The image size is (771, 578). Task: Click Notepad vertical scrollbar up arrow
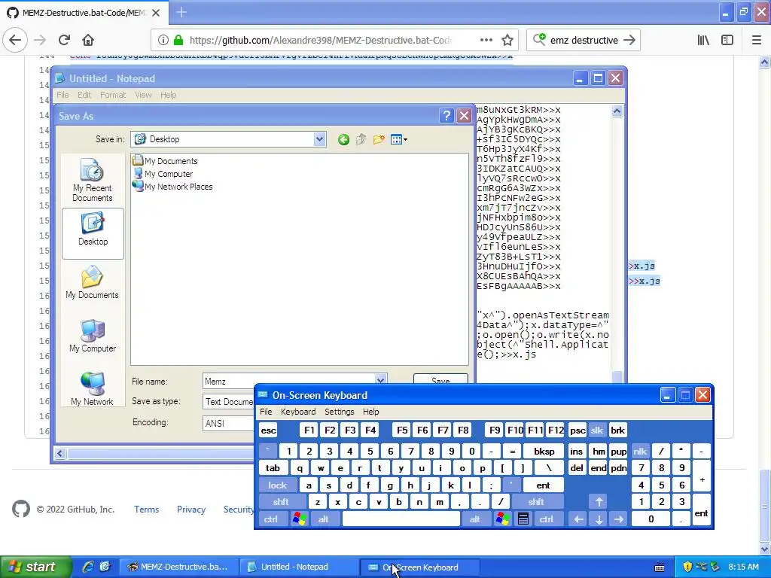pos(617,111)
